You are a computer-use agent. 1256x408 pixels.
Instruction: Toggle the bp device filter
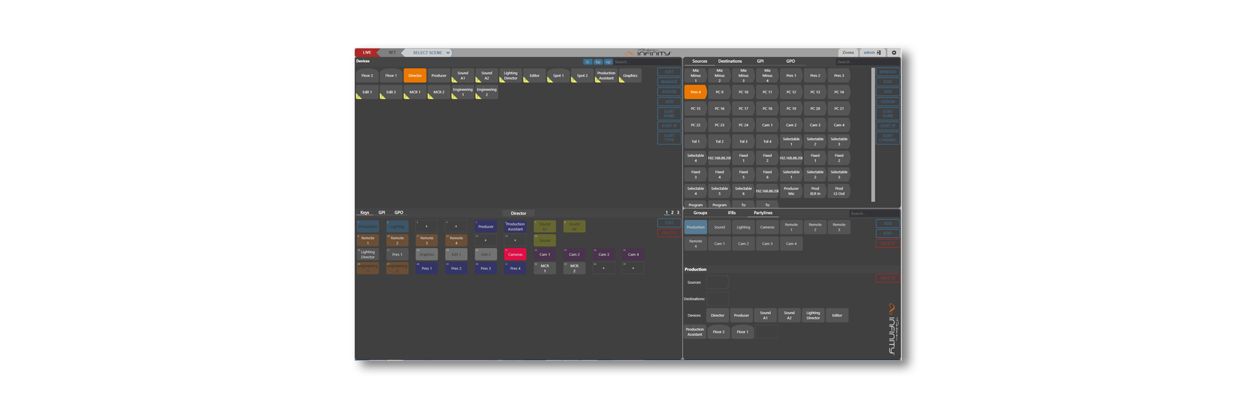(598, 62)
